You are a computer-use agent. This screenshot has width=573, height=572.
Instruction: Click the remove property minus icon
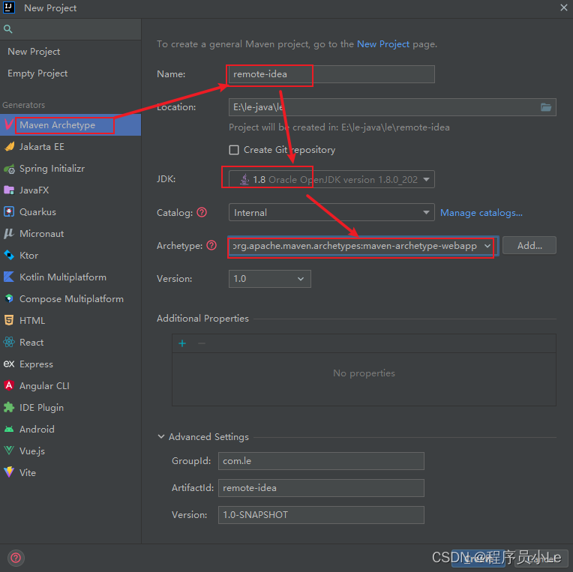coord(201,343)
